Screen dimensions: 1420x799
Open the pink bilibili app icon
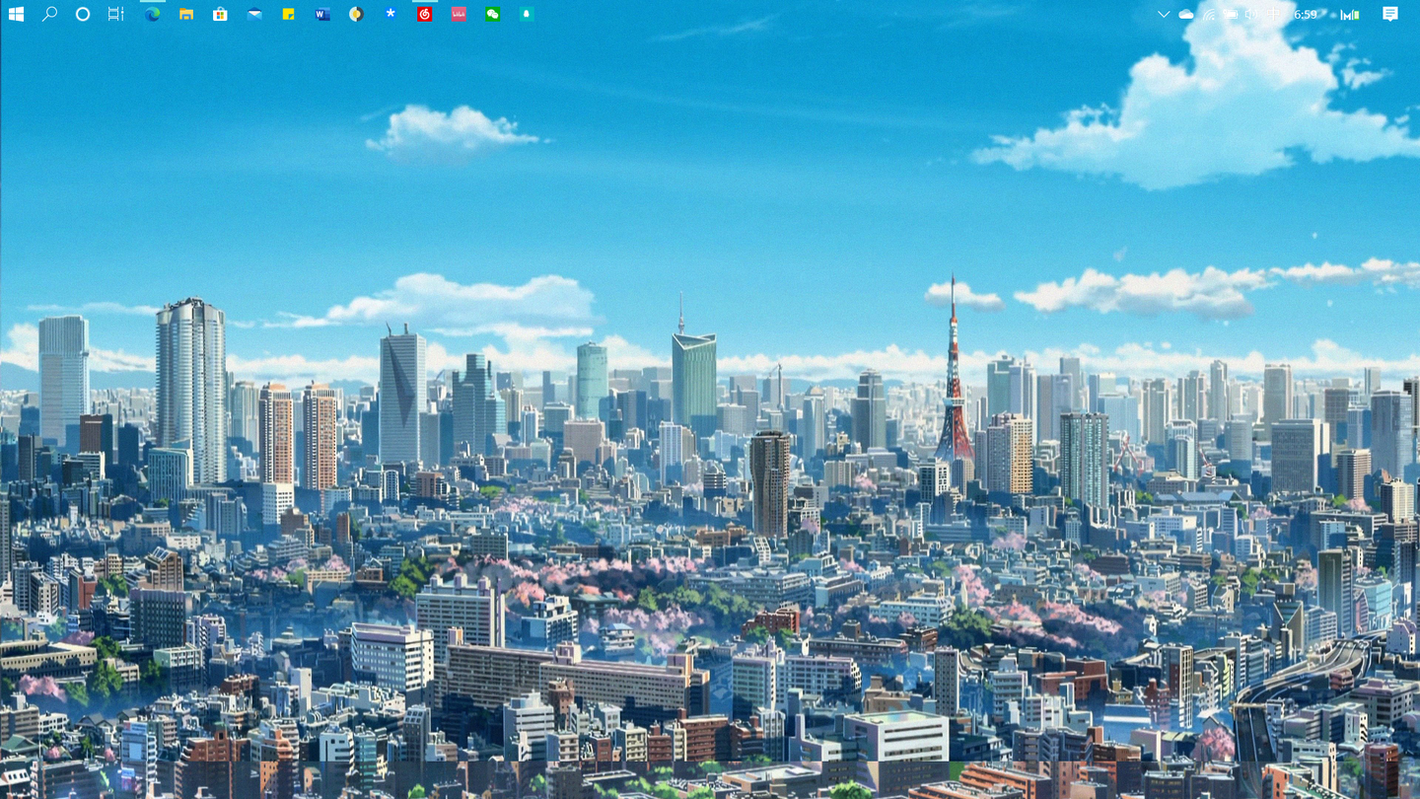[459, 14]
